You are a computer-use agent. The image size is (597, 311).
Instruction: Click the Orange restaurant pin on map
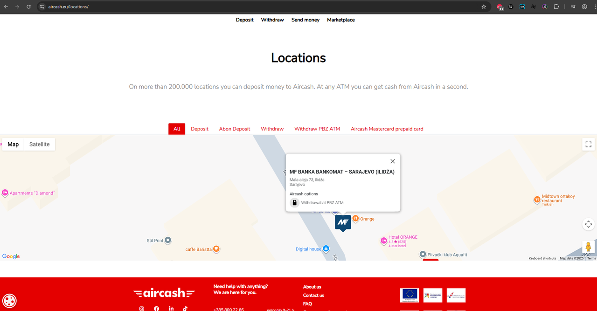[x=355, y=218]
